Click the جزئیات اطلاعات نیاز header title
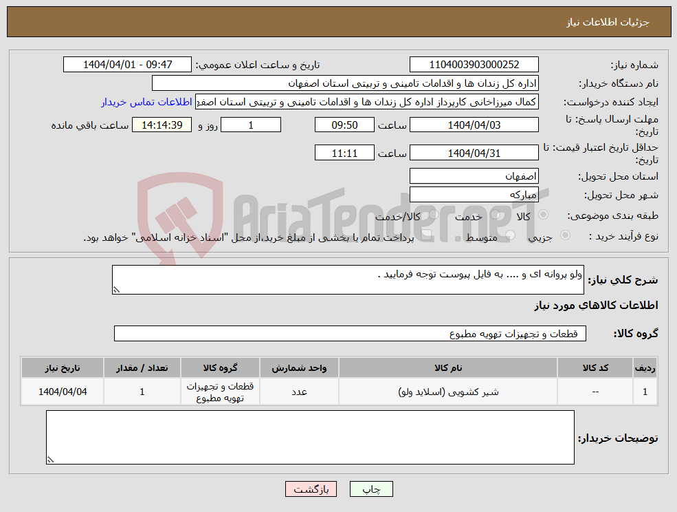Viewport: 677px width, 512px height. coord(608,22)
